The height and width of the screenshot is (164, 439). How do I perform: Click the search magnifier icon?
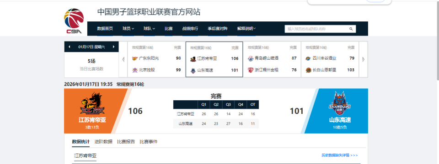[351, 29]
